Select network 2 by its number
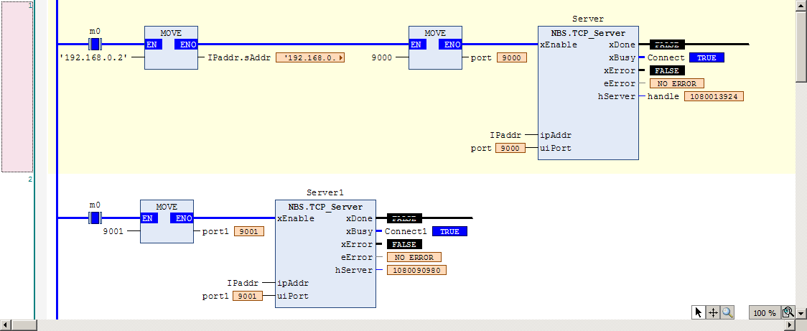The image size is (807, 331). point(30,179)
